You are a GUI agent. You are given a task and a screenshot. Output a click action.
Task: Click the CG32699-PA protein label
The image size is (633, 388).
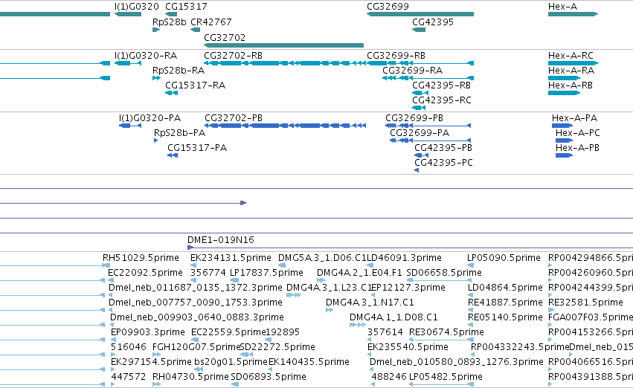pos(420,133)
